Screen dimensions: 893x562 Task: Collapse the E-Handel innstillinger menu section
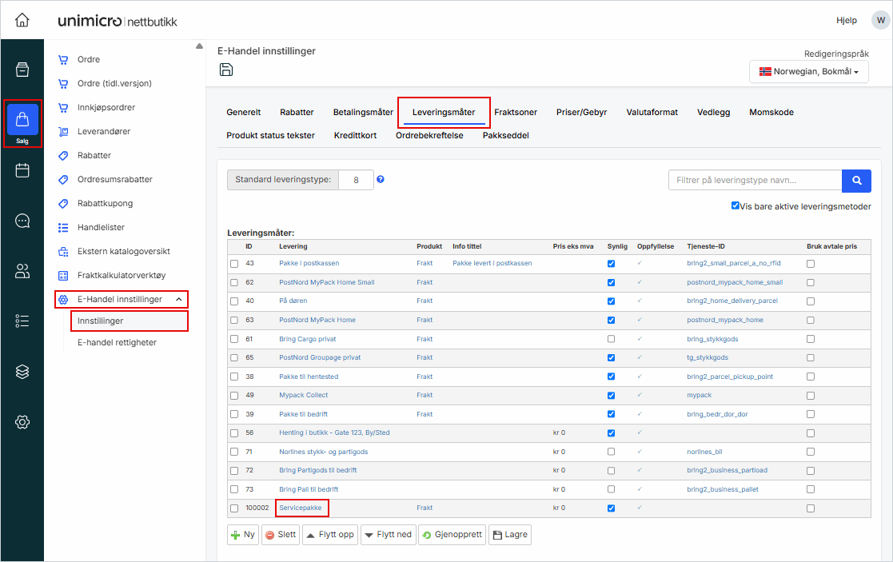coord(179,300)
